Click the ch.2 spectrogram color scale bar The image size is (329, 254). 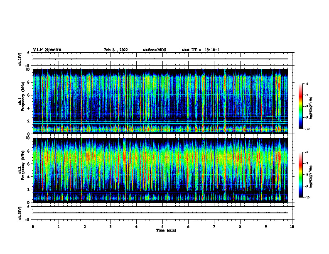click(x=300, y=175)
